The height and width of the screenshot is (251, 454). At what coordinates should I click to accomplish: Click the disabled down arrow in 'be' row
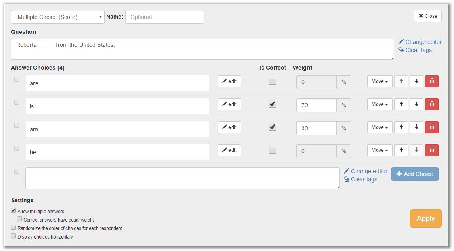tap(416, 150)
